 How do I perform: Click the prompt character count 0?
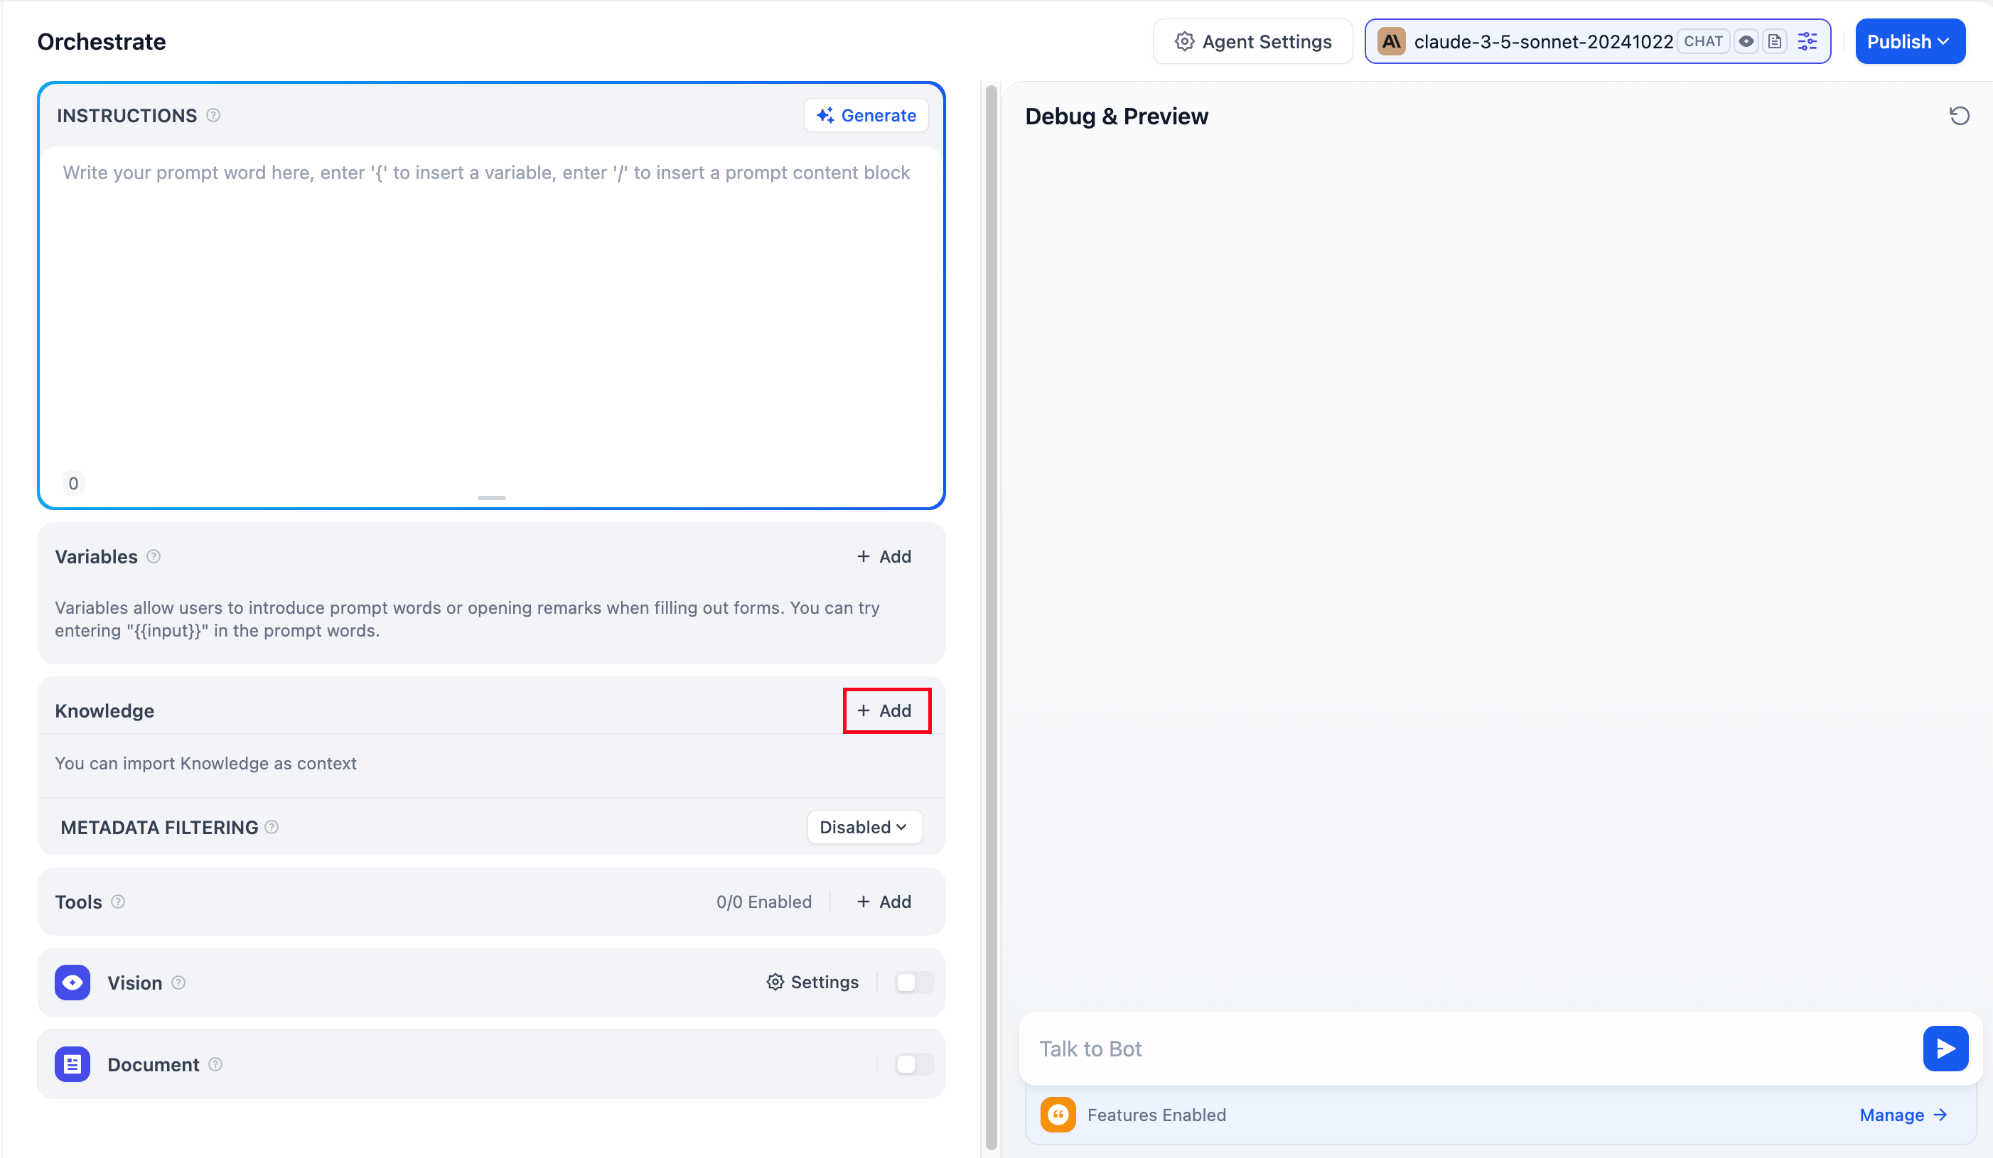pyautogui.click(x=73, y=484)
